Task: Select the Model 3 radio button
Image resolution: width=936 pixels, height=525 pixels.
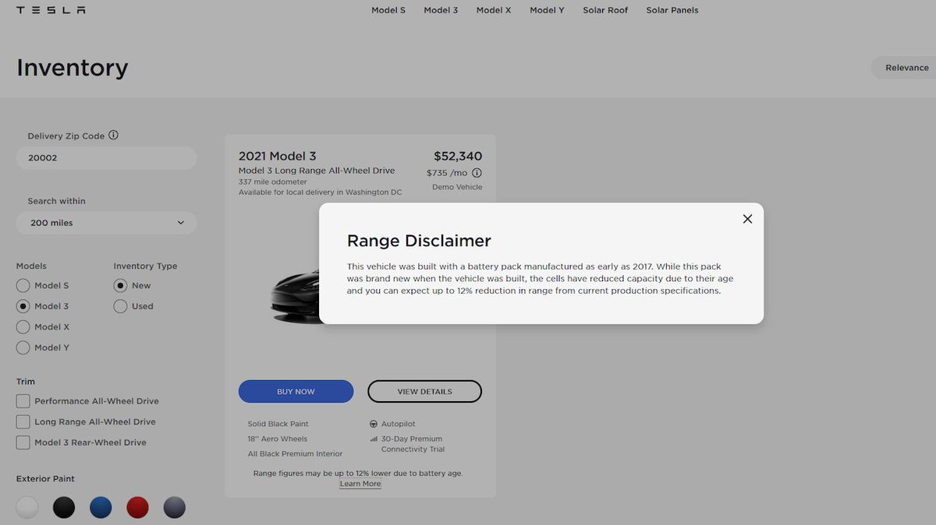Action: (x=23, y=306)
